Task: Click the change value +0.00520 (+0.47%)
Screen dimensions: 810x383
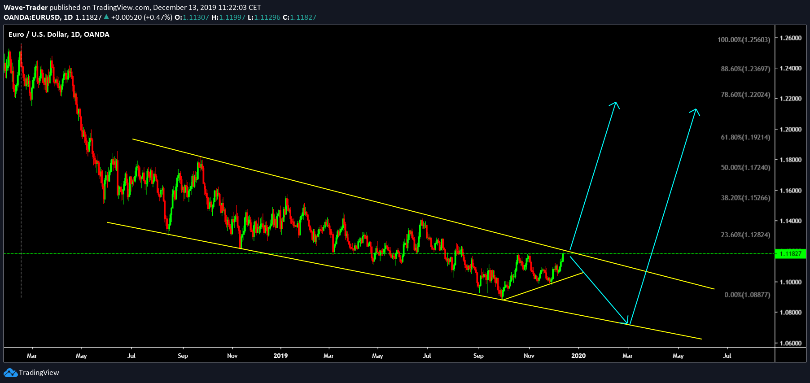Action: coord(142,17)
